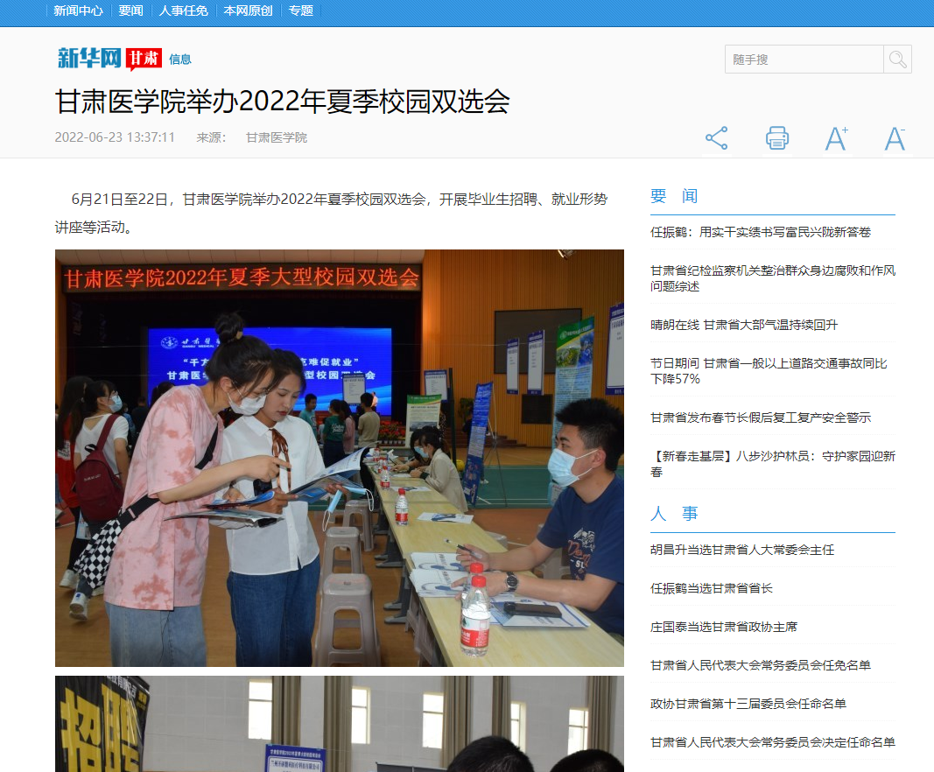This screenshot has width=934, height=772.
Task: Click the job fair main photo
Action: 339,458
